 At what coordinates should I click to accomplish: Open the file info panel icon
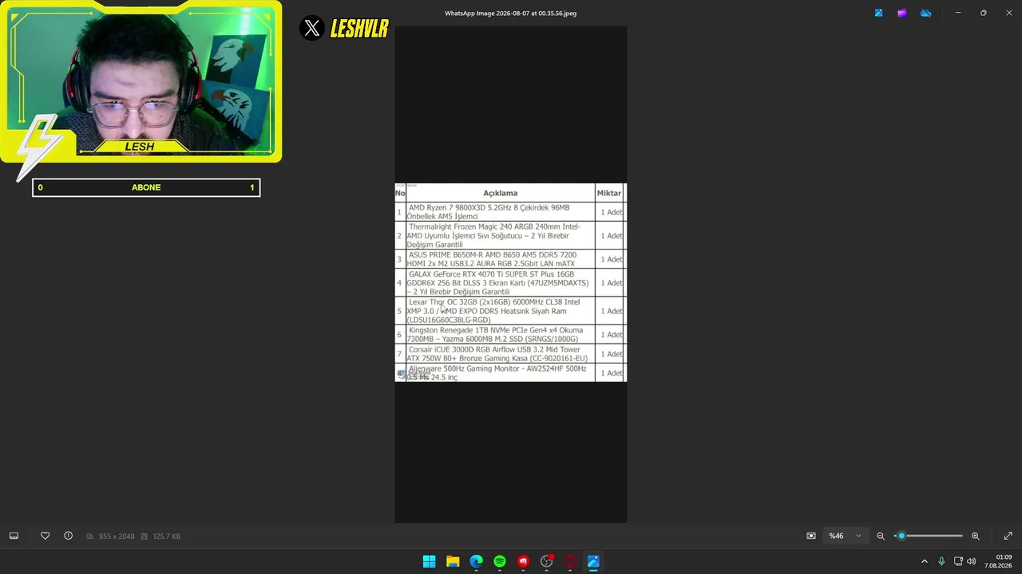[x=68, y=536]
